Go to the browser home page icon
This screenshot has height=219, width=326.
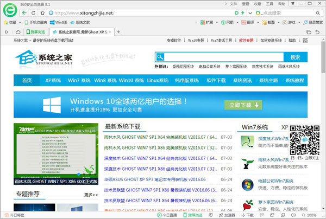coord(42,13)
